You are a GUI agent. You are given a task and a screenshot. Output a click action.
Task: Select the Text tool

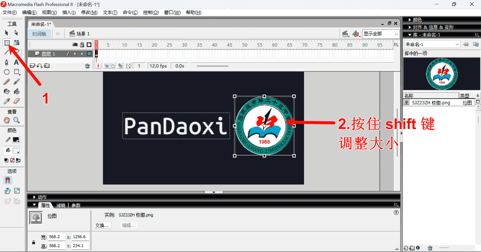pyautogui.click(x=16, y=62)
